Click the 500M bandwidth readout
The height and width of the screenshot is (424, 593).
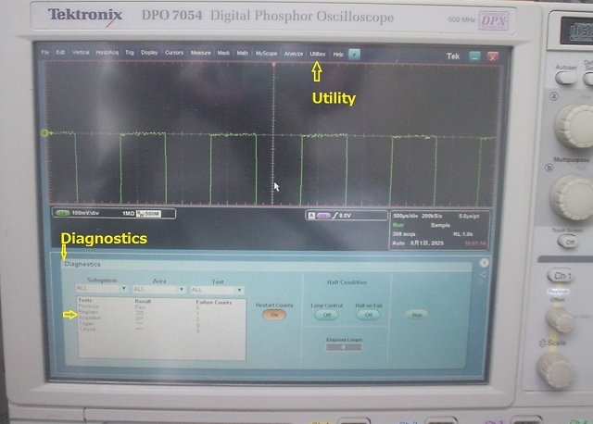(x=148, y=214)
